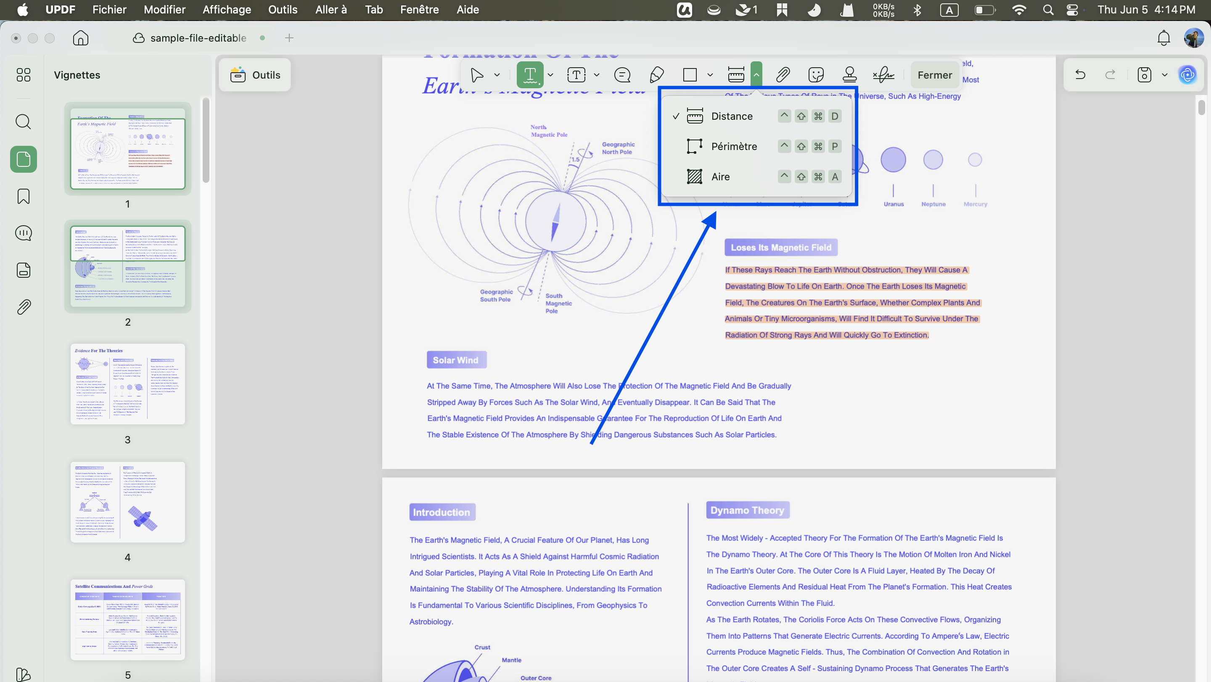Select page 3 thumbnail
The image size is (1211, 682).
tap(128, 384)
